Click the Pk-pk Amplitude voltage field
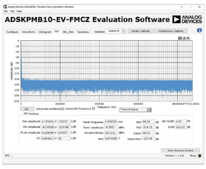Viewport: 206px width, 169px height. (x=48, y=133)
